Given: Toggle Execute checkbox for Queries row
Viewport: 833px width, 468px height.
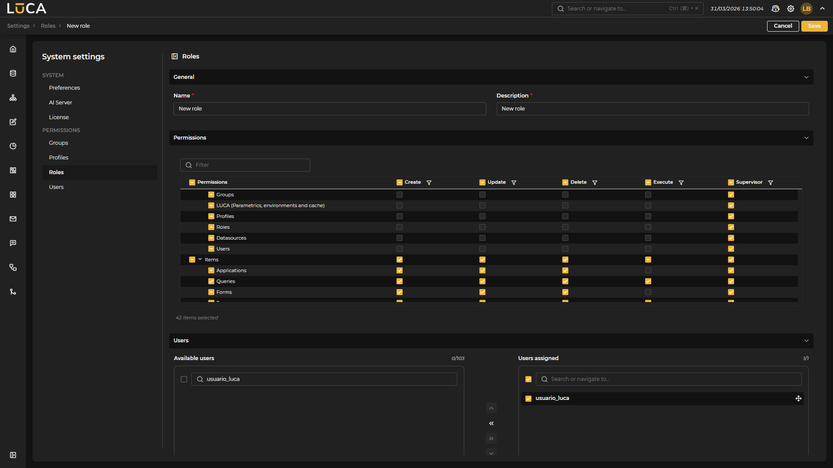Looking at the screenshot, I should (x=648, y=281).
